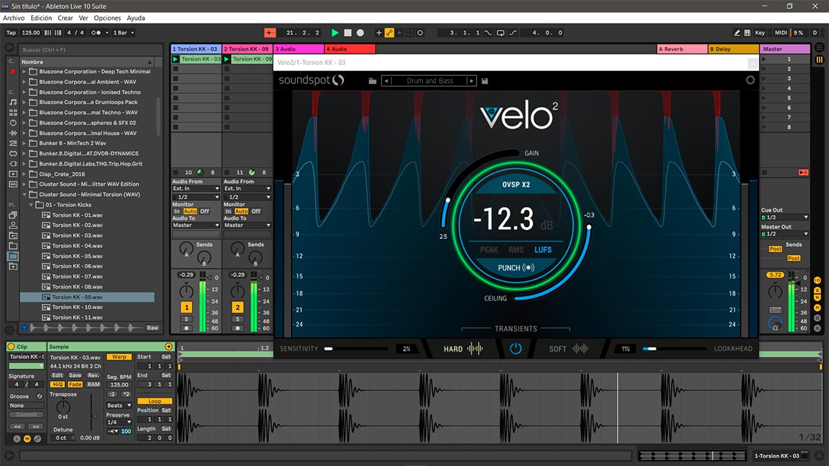Screen dimensions: 829x466
Task: Stop playback with the square Stop button
Action: point(347,32)
